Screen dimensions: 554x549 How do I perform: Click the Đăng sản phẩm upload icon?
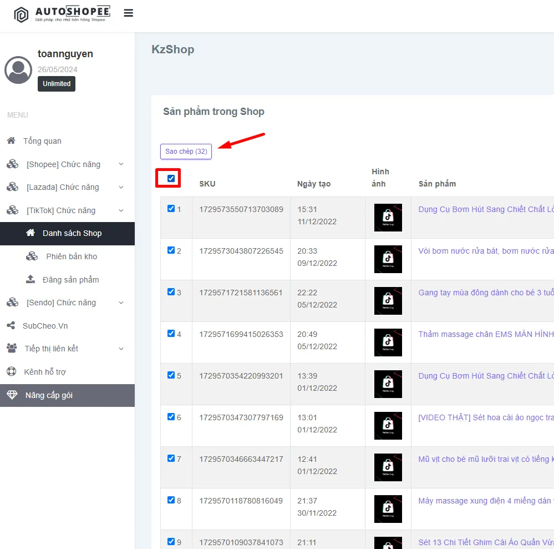31,279
